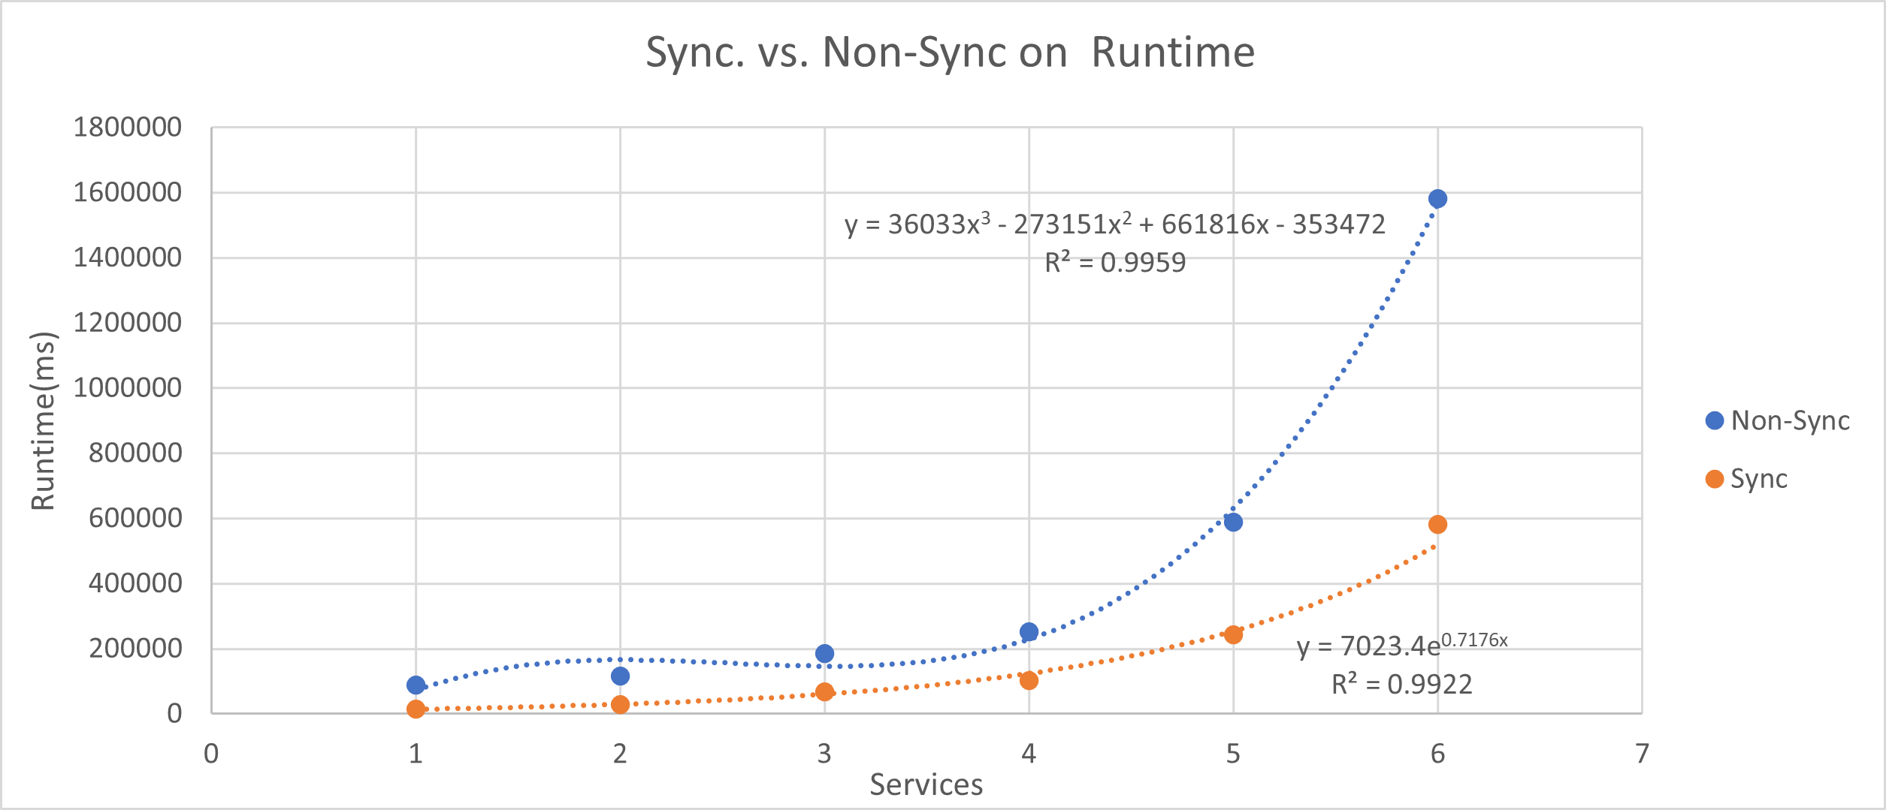Click the Non-Sync data point at 2 services
Viewport: 1886px width, 810px height.
coord(620,676)
